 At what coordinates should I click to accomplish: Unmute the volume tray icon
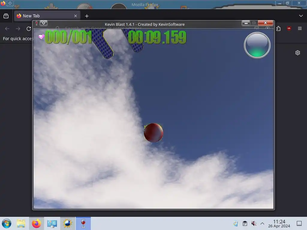[x=254, y=223]
